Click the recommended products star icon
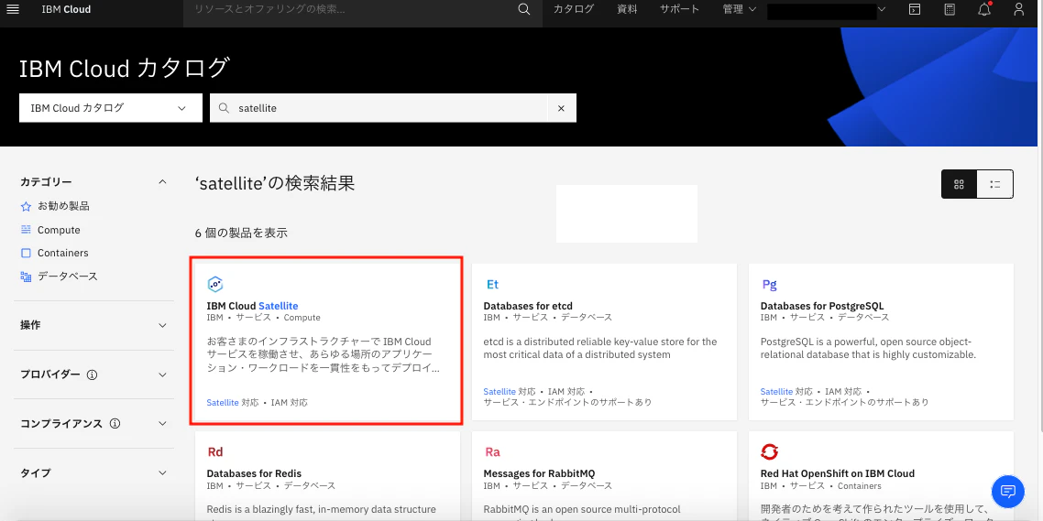 tap(26, 207)
